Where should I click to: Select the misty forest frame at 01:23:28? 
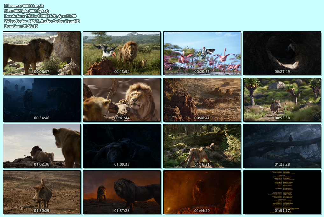[x=282, y=146]
